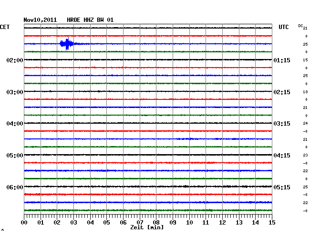Select minute tick label 02 on the time axis
This screenshot has width=310, height=235.
coord(57,222)
